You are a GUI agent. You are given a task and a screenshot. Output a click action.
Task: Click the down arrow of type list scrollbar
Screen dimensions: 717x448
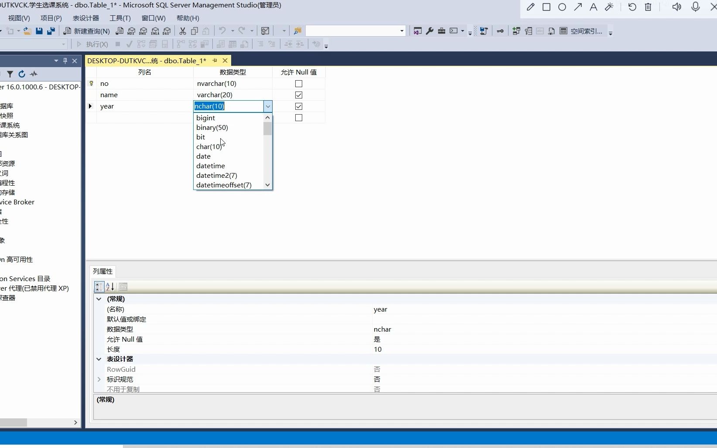268,185
